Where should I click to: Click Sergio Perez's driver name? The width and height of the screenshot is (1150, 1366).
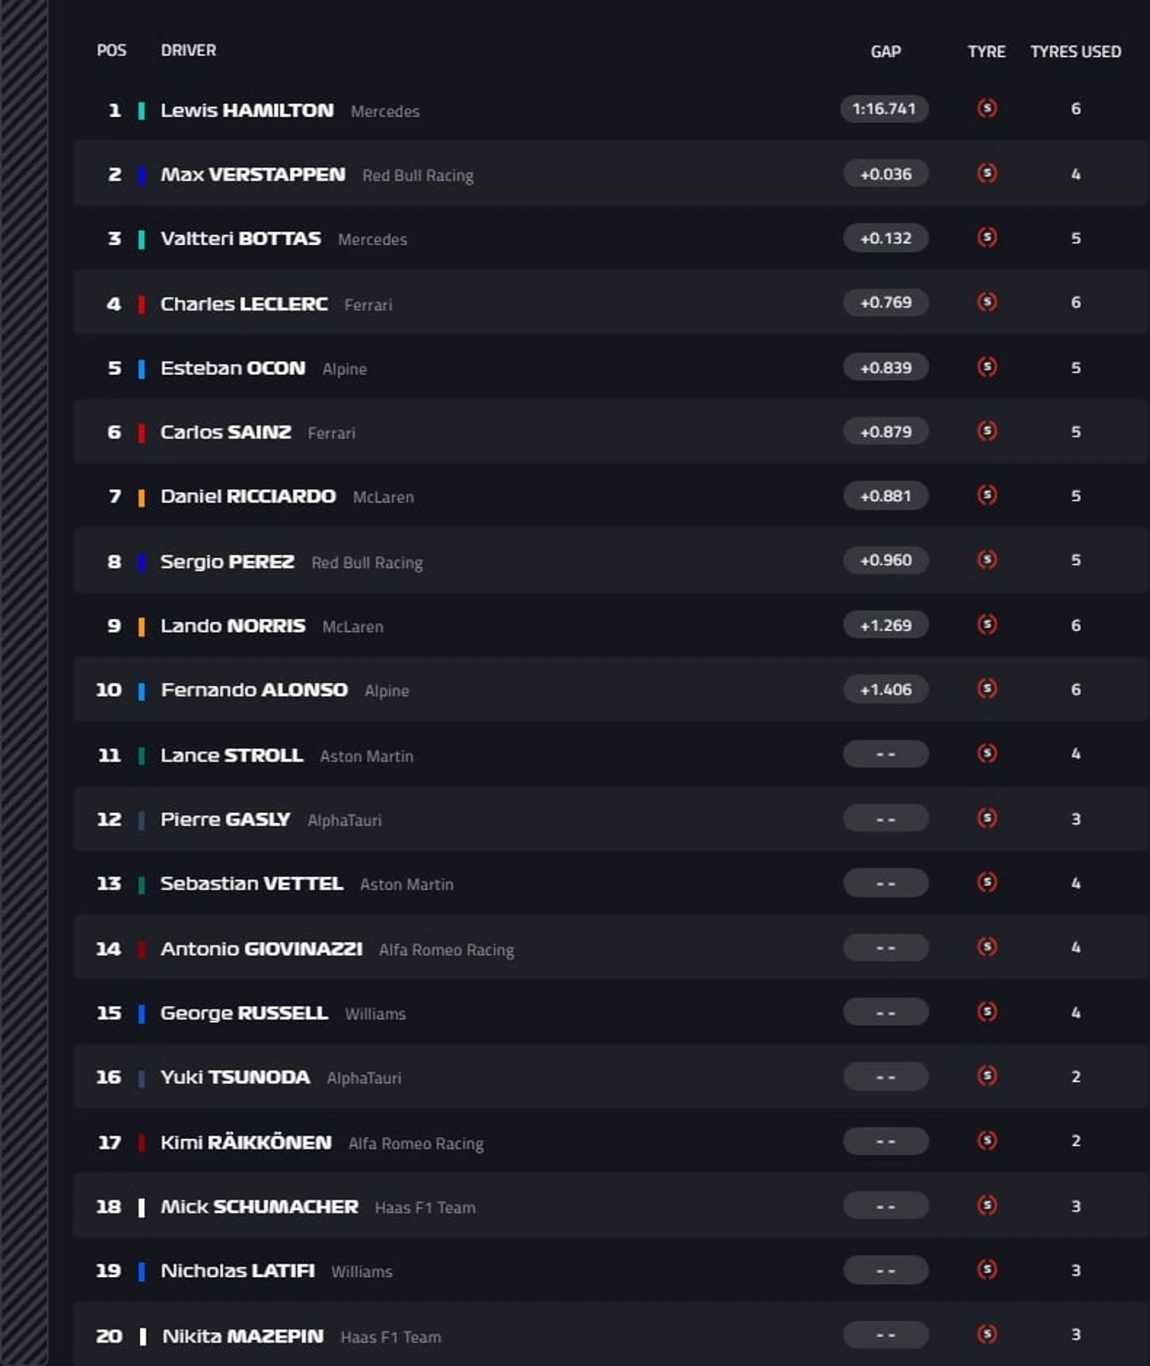(227, 562)
